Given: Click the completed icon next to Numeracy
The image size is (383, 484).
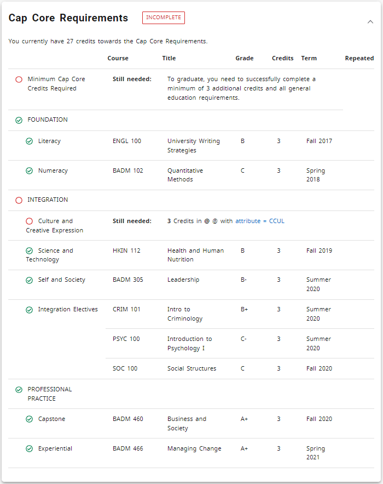Looking at the screenshot, I should tap(30, 171).
